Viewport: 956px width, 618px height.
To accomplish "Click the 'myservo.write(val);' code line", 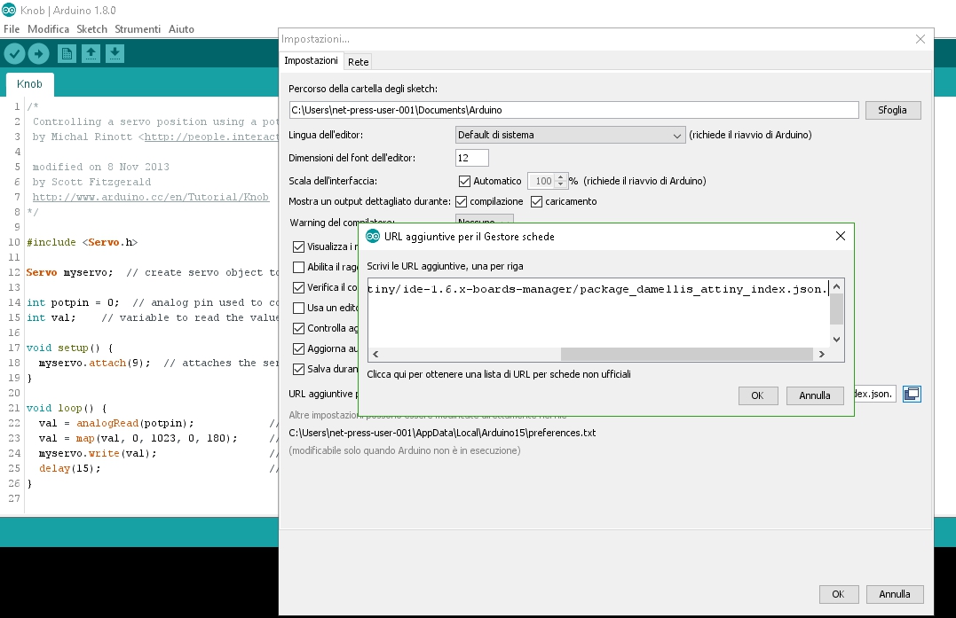I will click(x=98, y=453).
